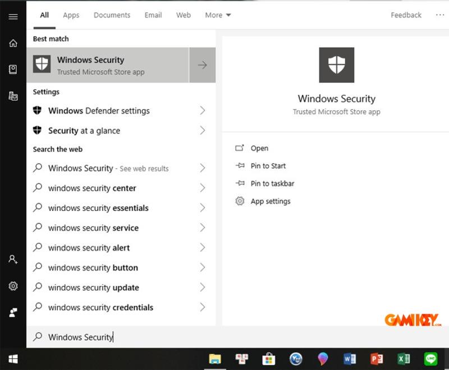
Task: Open the LINE app in the taskbar
Action: coord(430,358)
